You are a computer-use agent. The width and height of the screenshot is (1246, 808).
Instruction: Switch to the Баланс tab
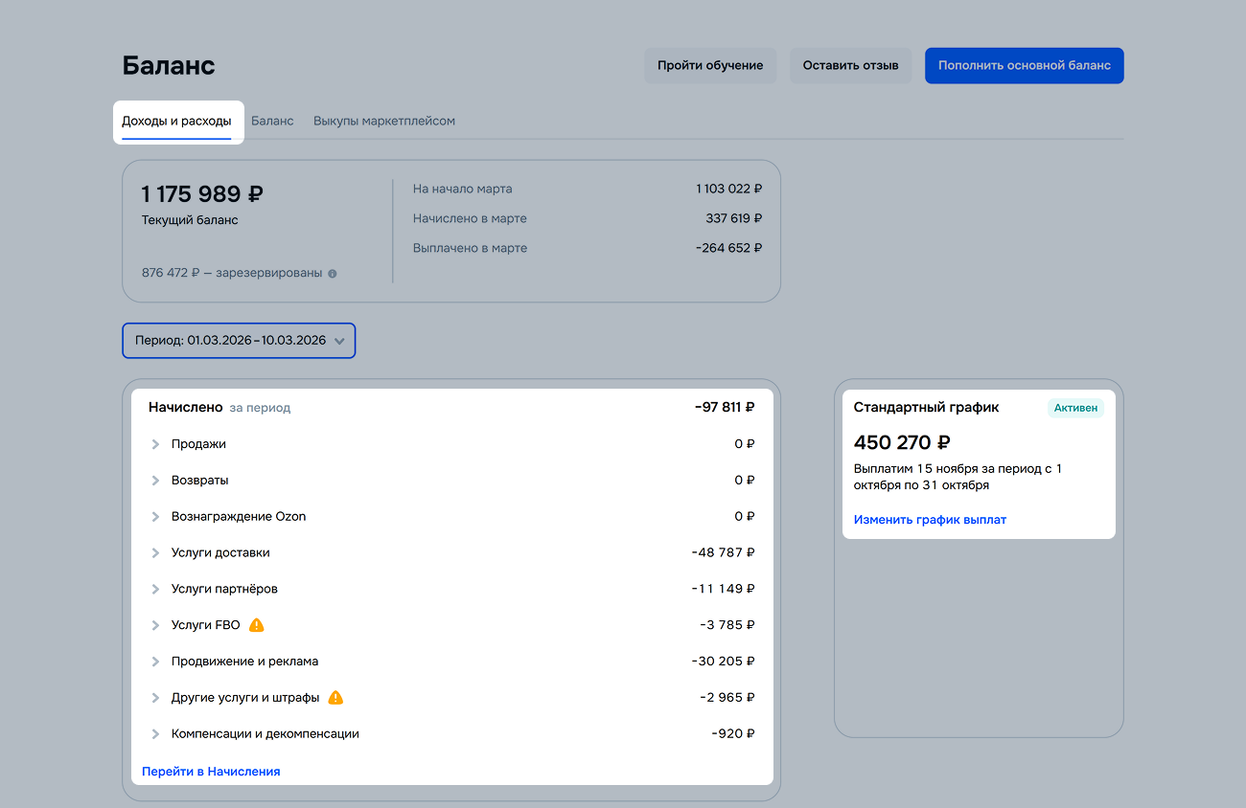[x=272, y=122]
